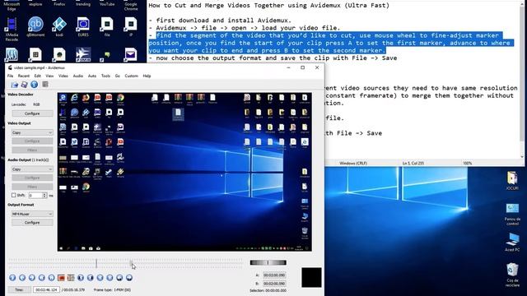Open the Help menu

147,76
